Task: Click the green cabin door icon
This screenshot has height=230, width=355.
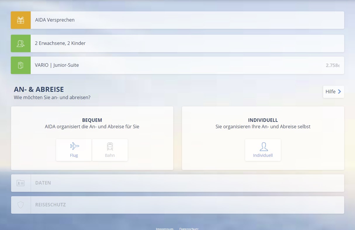Action: click(x=20, y=65)
